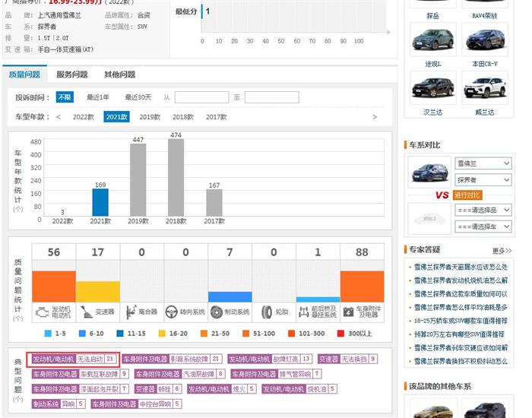This screenshot has width=532, height=418.
Task: Open the 途观L car thumbnail
Action: point(433,40)
